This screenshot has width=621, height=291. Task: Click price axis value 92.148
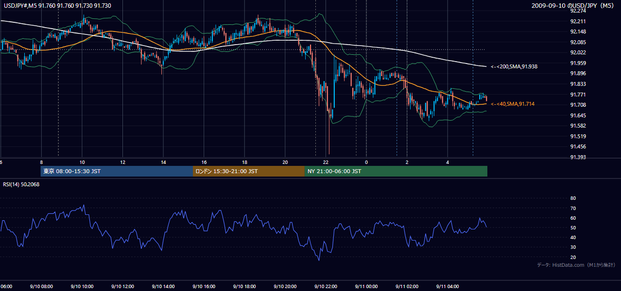tap(578, 32)
